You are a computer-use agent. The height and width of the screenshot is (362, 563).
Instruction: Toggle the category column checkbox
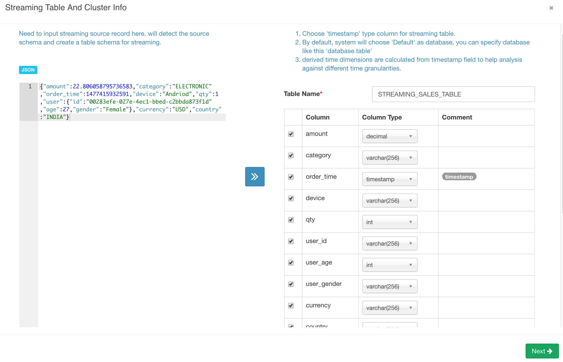(x=291, y=155)
